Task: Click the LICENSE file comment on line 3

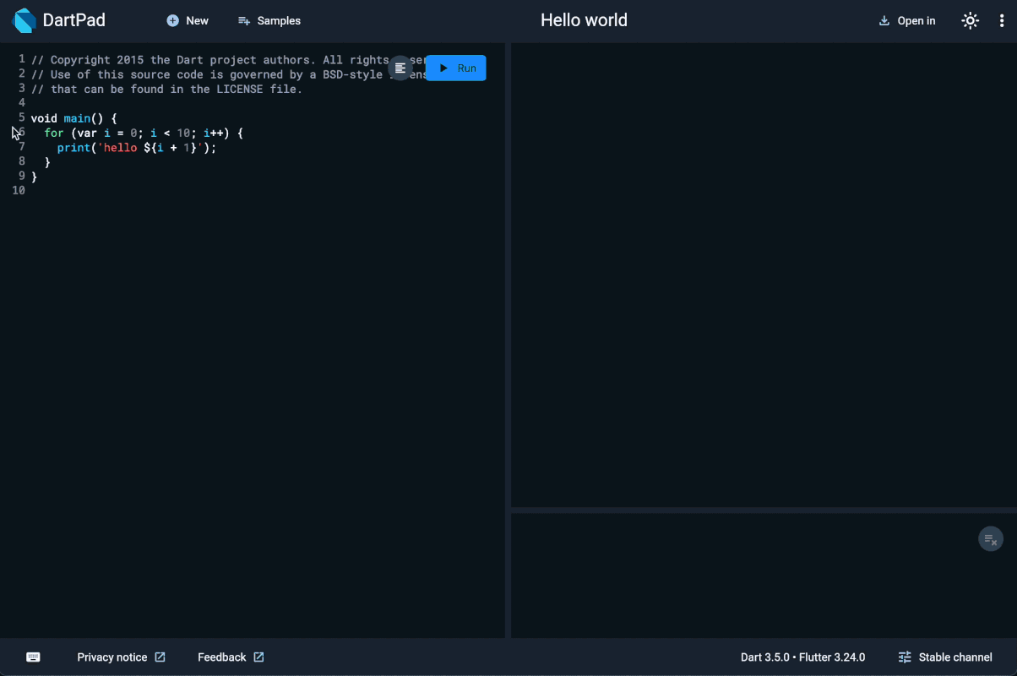Action: 166,89
